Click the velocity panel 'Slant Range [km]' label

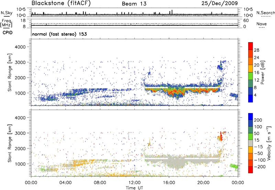(10, 143)
